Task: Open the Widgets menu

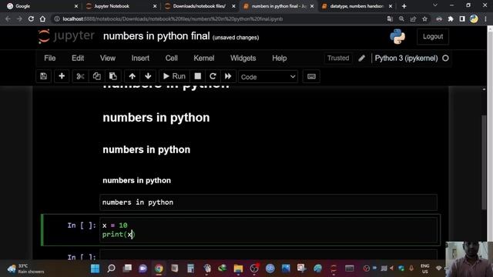Action: click(x=243, y=58)
